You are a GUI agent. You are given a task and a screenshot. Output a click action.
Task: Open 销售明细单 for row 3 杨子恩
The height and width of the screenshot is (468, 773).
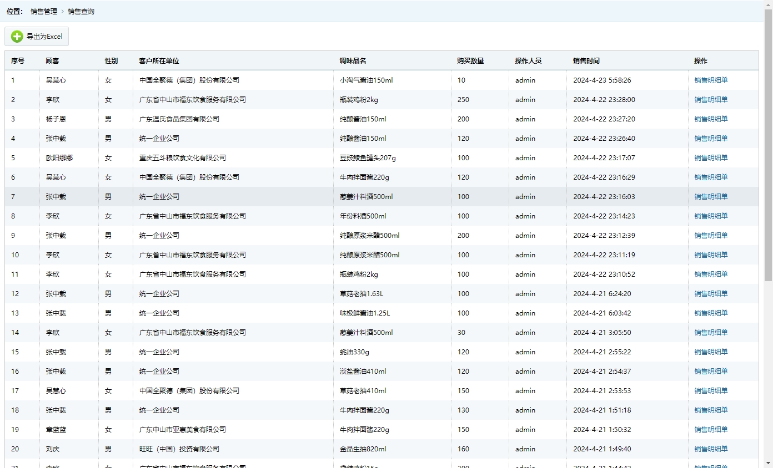tap(710, 119)
